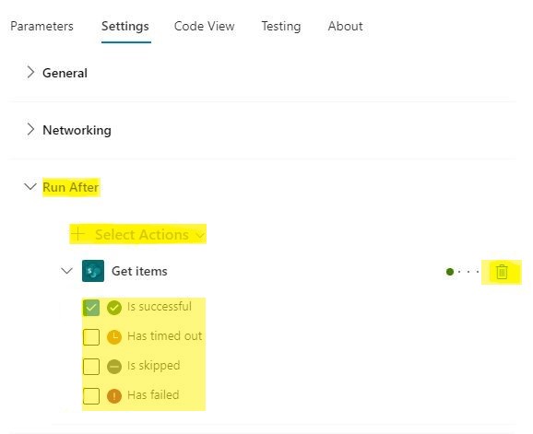Collapse the Get items status list

click(x=66, y=271)
